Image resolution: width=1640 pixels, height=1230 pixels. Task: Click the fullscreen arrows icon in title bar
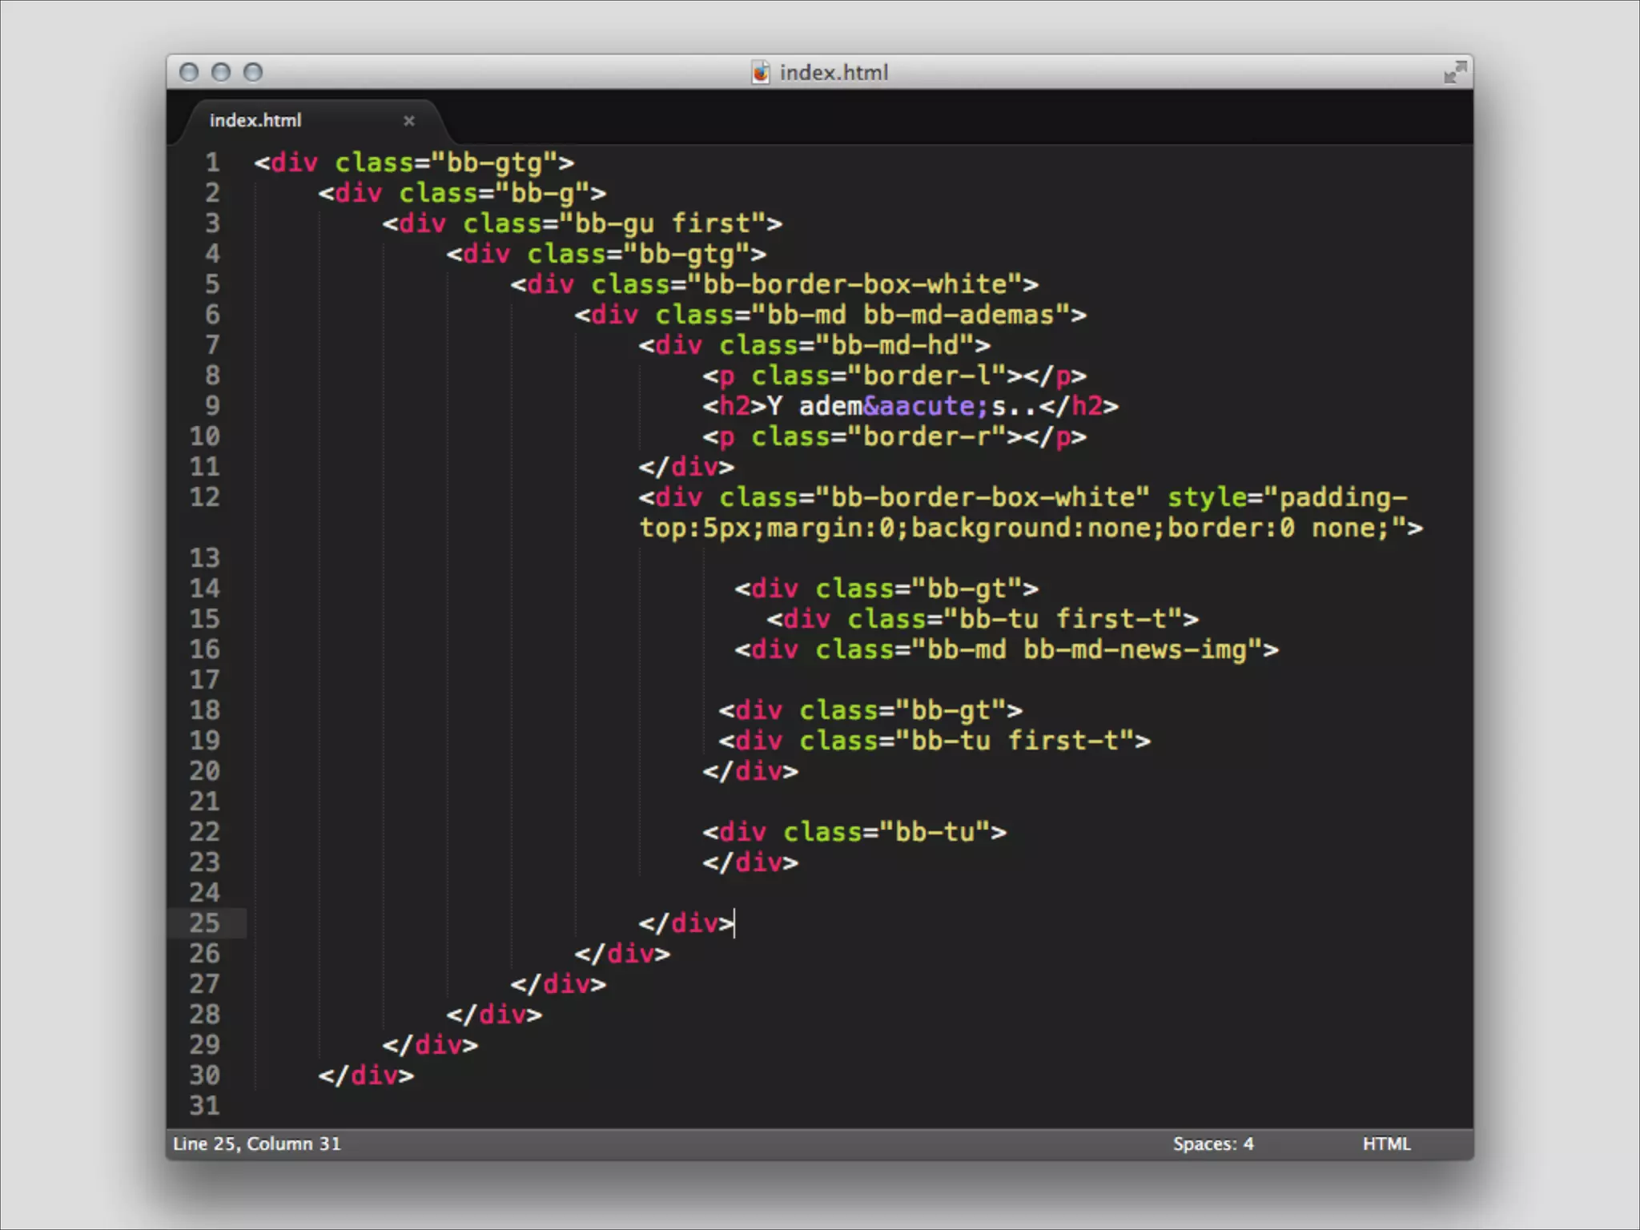tap(1454, 72)
